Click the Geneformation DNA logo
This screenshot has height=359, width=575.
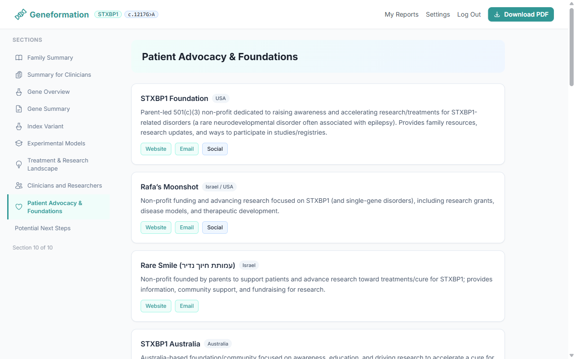(20, 14)
